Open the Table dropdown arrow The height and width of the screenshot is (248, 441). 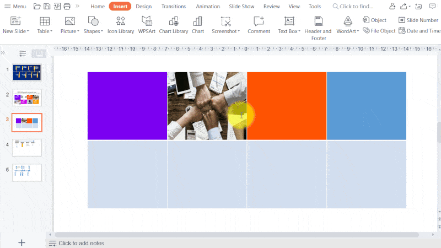point(51,31)
